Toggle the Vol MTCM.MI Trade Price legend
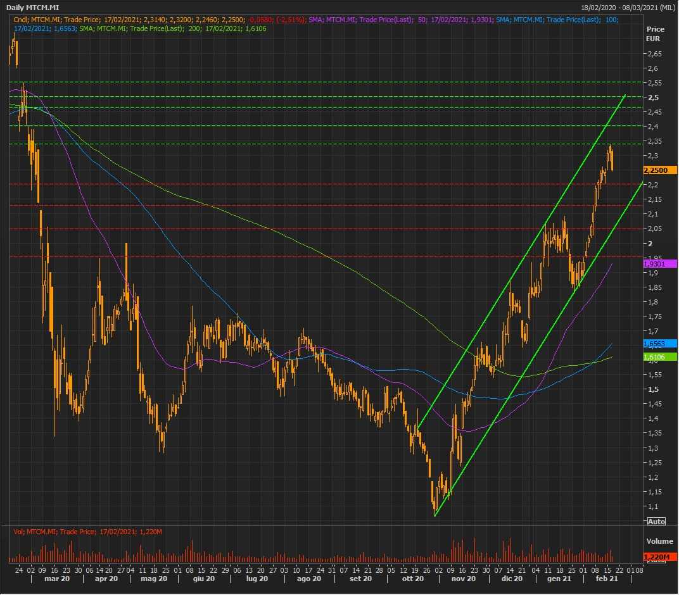 point(87,532)
